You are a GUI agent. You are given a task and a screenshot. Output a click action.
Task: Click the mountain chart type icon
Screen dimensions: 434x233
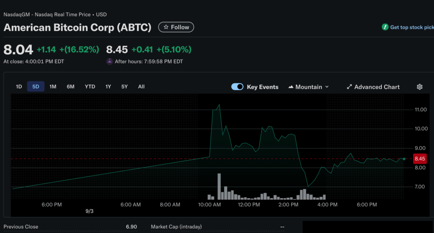291,87
